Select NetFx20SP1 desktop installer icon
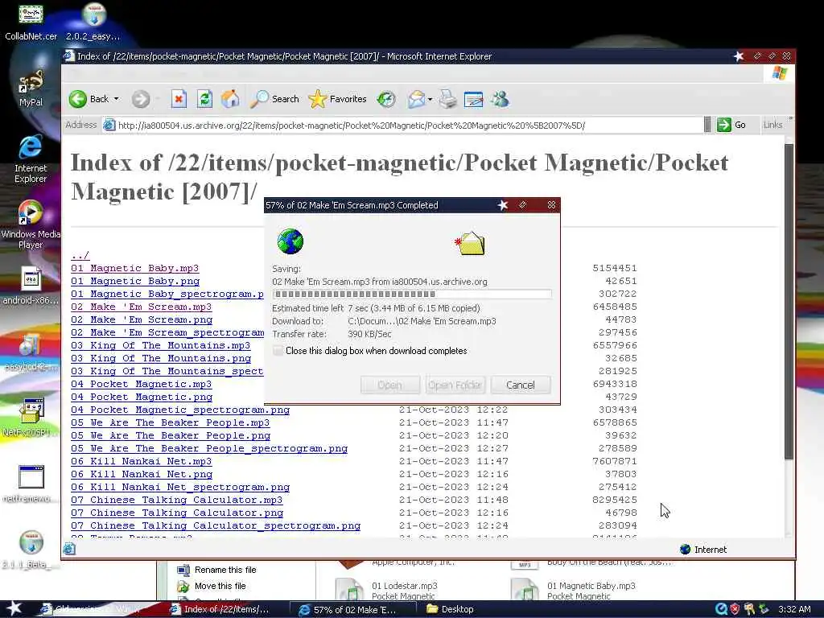The height and width of the screenshot is (618, 824). [31, 418]
